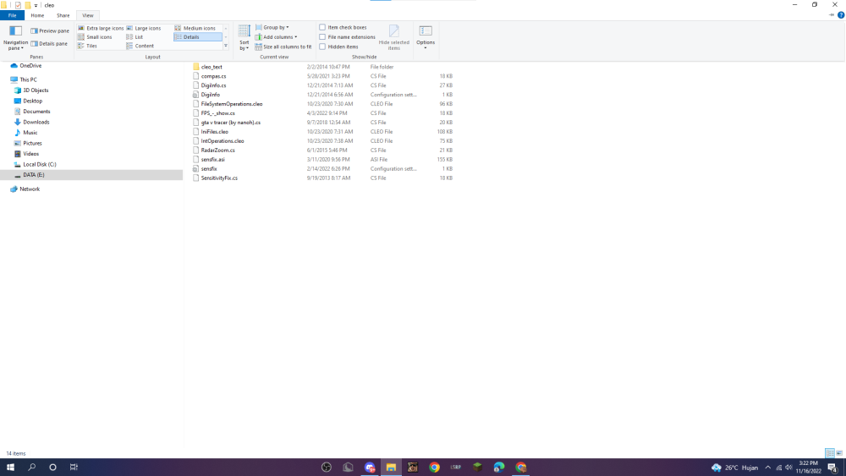Open 3D Objects folder in sidebar
This screenshot has height=476, width=846.
pos(36,90)
